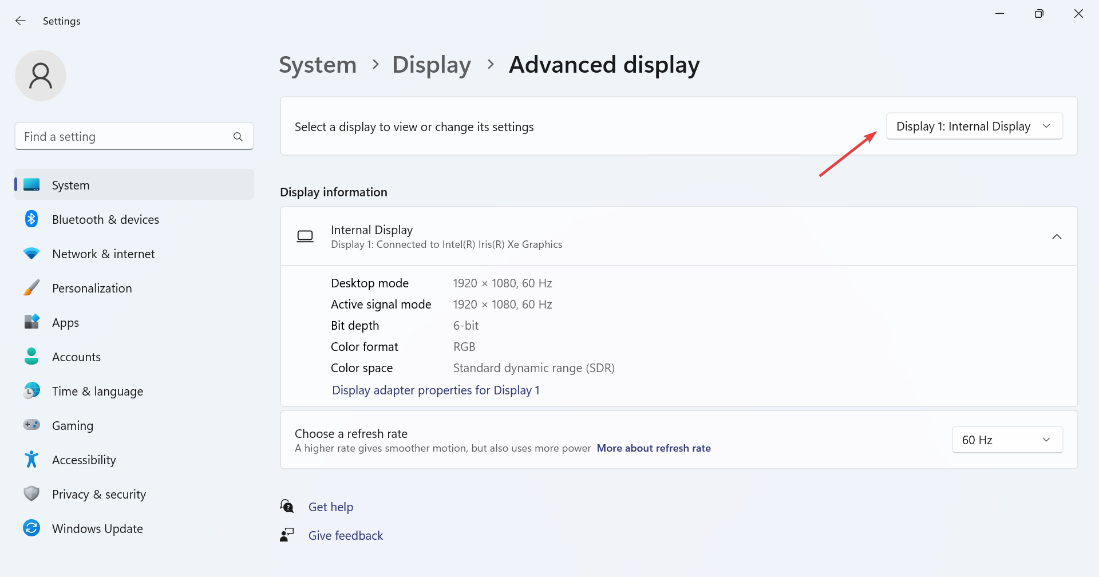Click the Network & internet Wi-Fi icon
This screenshot has height=577, width=1099.
[x=31, y=254]
